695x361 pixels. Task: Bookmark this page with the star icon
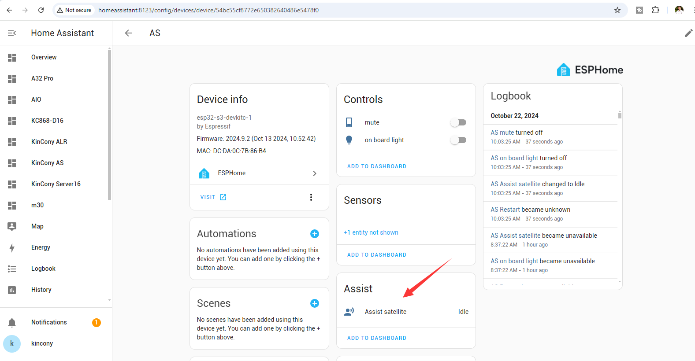point(617,10)
